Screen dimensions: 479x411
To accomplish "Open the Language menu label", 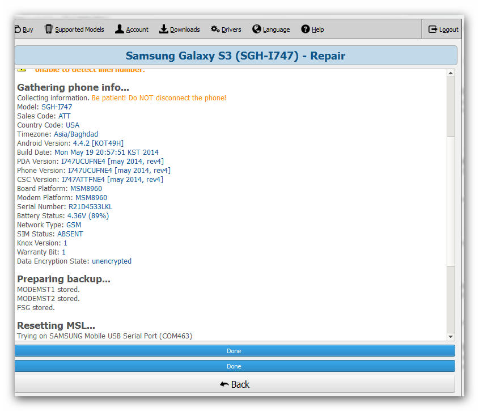I will [x=277, y=29].
